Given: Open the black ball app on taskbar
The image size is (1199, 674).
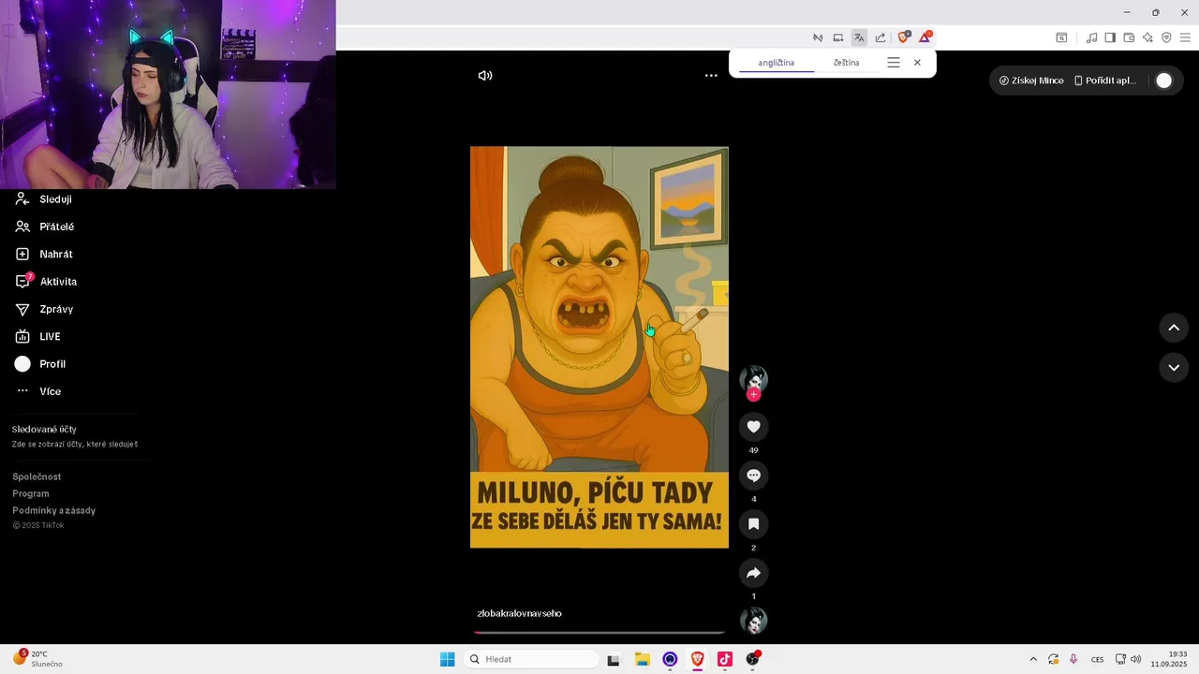Looking at the screenshot, I should pos(752,659).
